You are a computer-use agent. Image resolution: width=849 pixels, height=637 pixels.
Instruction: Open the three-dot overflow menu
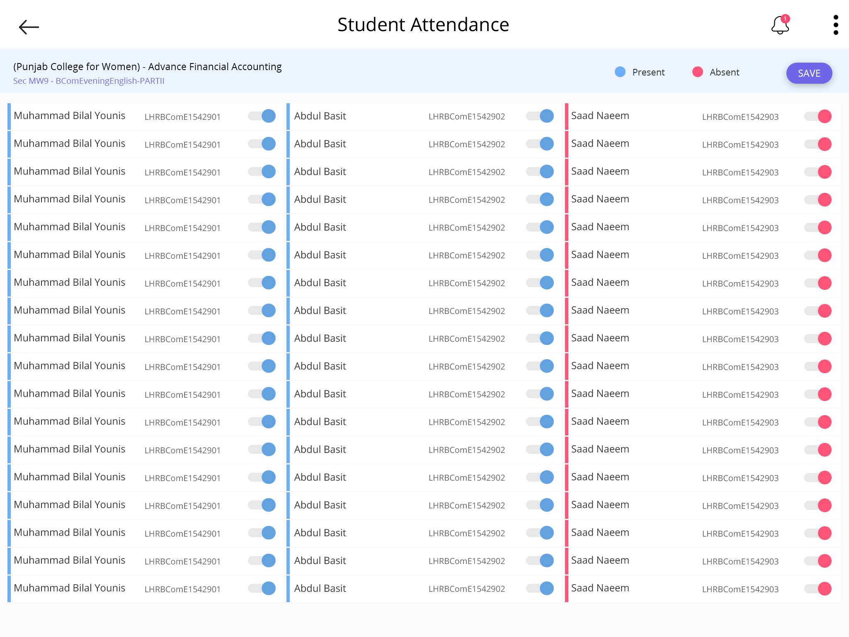tap(835, 25)
